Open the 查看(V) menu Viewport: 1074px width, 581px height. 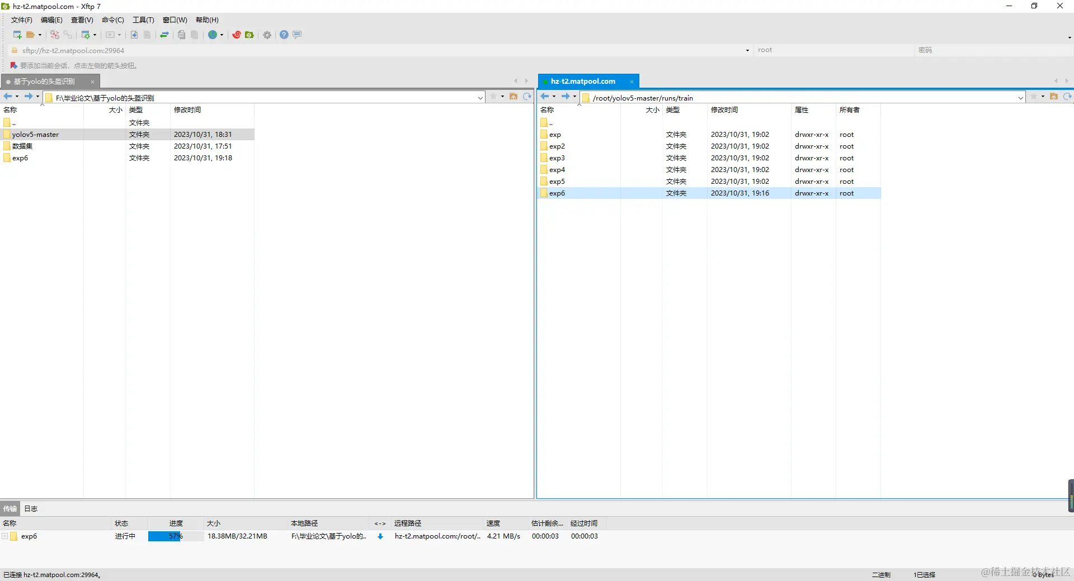pos(82,20)
